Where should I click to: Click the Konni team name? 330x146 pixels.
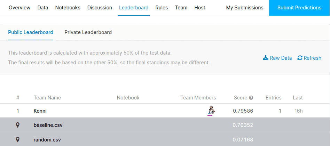coord(40,111)
